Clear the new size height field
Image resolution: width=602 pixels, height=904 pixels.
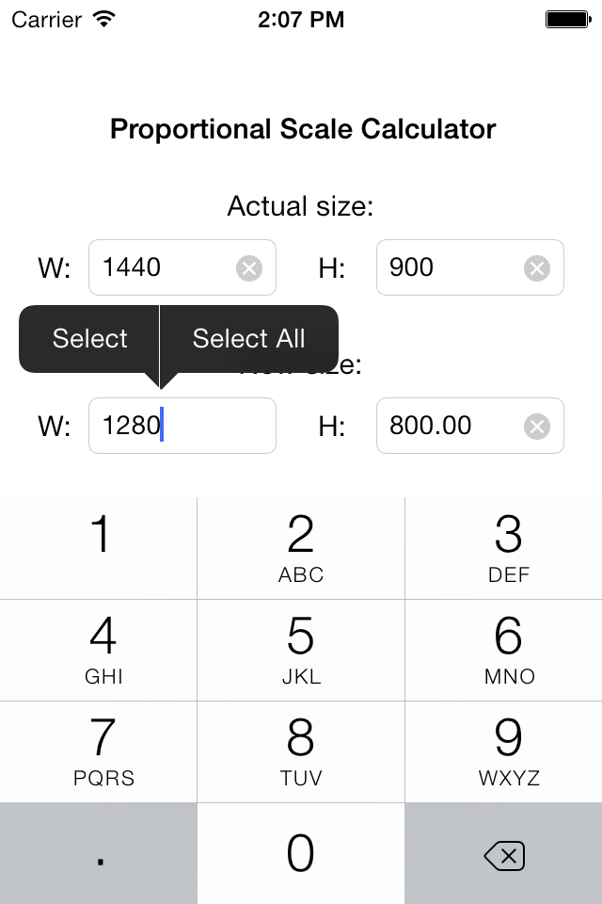536,427
